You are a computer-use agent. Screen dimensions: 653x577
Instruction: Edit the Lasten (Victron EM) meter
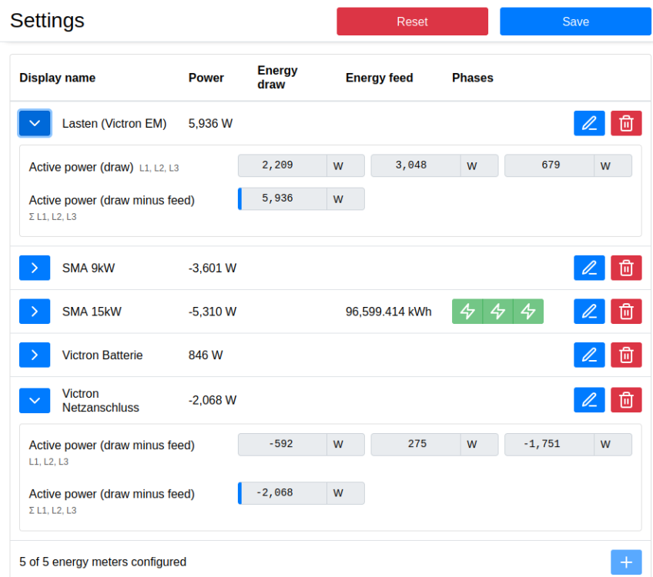click(x=589, y=123)
